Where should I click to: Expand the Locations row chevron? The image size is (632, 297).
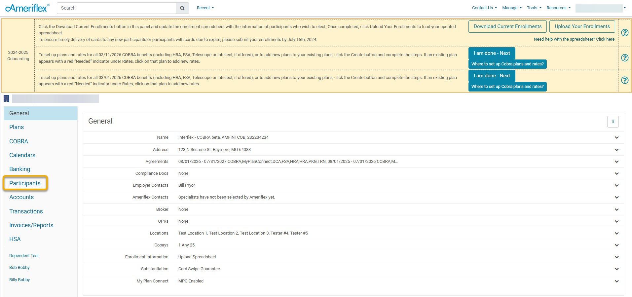pos(616,234)
